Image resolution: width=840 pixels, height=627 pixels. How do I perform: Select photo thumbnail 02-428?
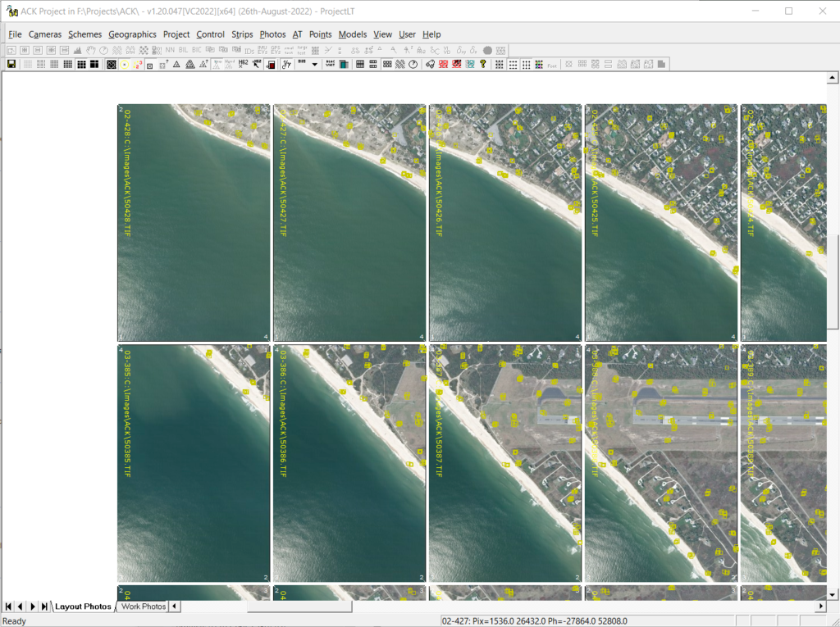[194, 222]
